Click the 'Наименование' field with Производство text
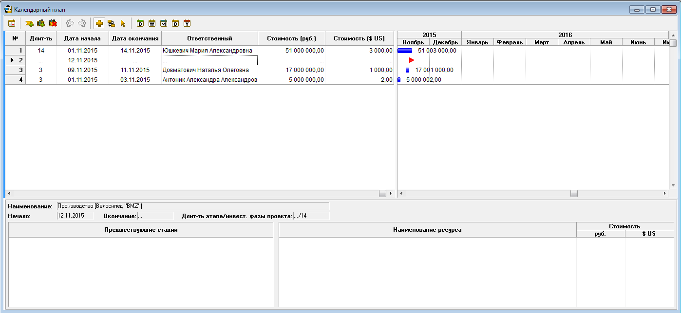The image size is (681, 313). pos(193,206)
